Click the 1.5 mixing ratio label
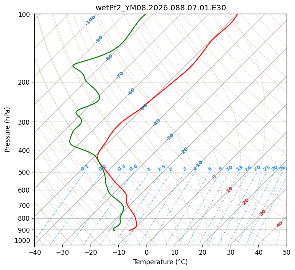This screenshot has height=270, width=295. coord(161,168)
